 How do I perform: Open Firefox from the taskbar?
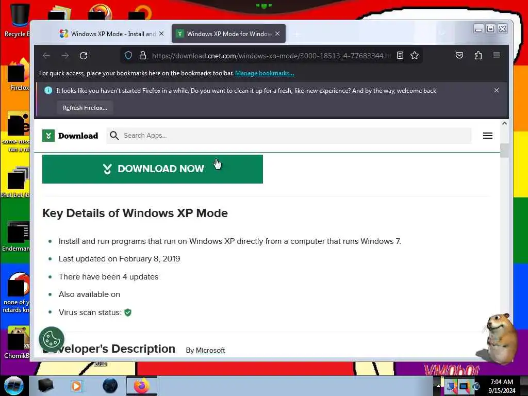coord(142,386)
